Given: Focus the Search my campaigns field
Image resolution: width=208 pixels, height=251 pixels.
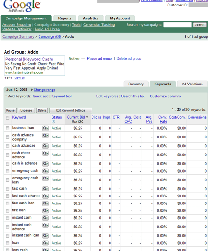Looking at the screenshot, I should [178, 25].
